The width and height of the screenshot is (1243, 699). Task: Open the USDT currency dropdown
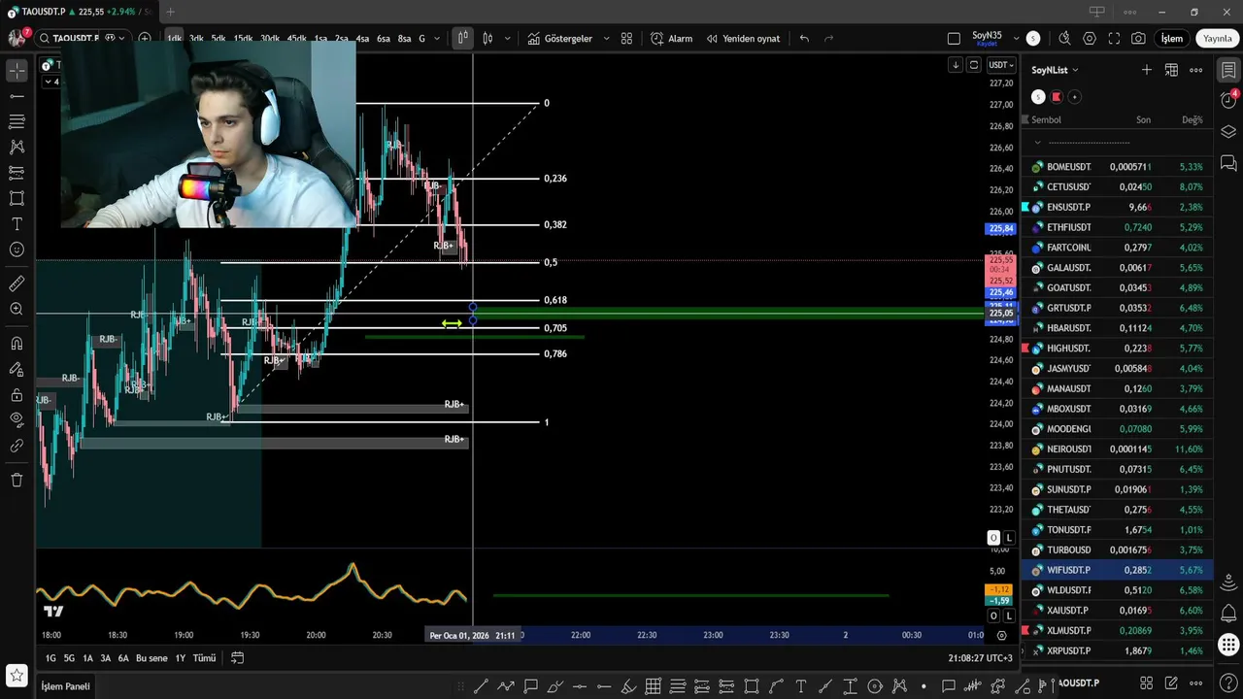pos(1000,65)
